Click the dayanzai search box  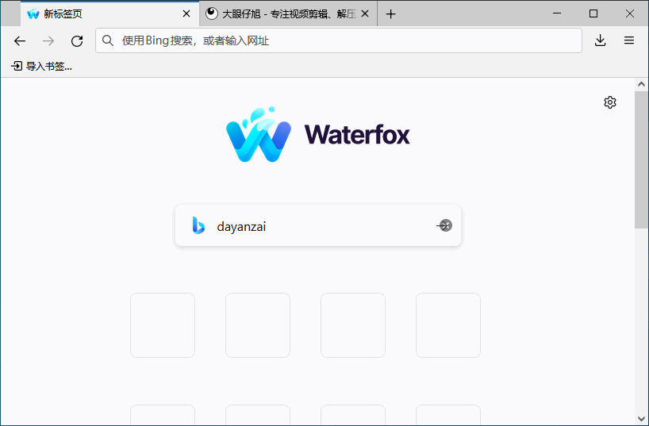tap(318, 225)
